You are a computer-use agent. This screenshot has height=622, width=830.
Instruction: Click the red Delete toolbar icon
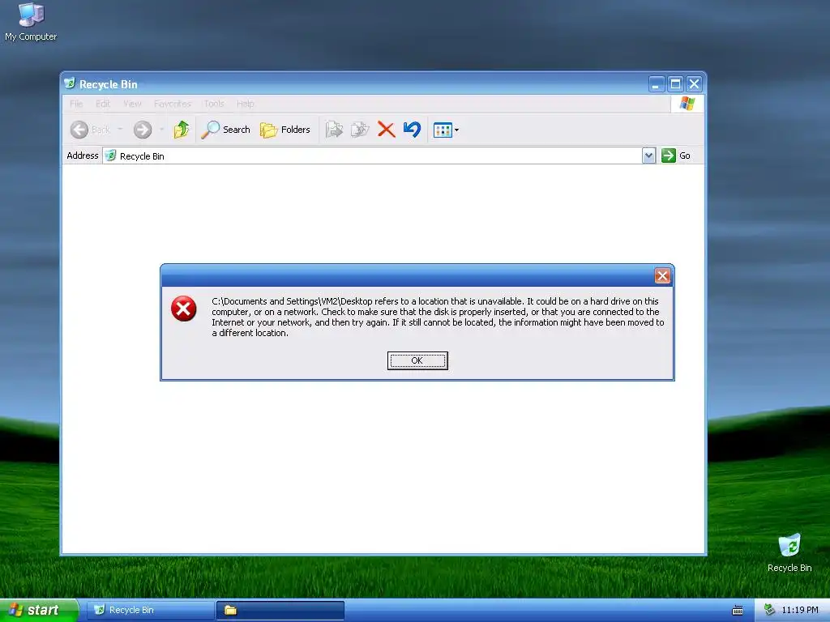click(387, 130)
